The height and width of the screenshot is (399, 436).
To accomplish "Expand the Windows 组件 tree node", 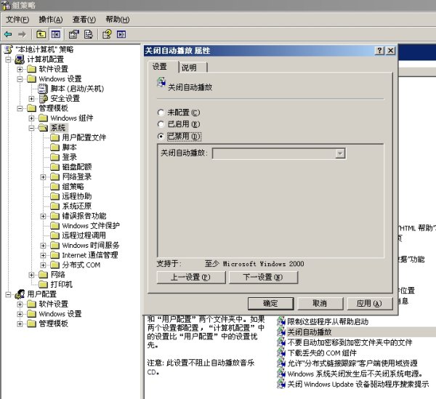I will tap(32, 118).
